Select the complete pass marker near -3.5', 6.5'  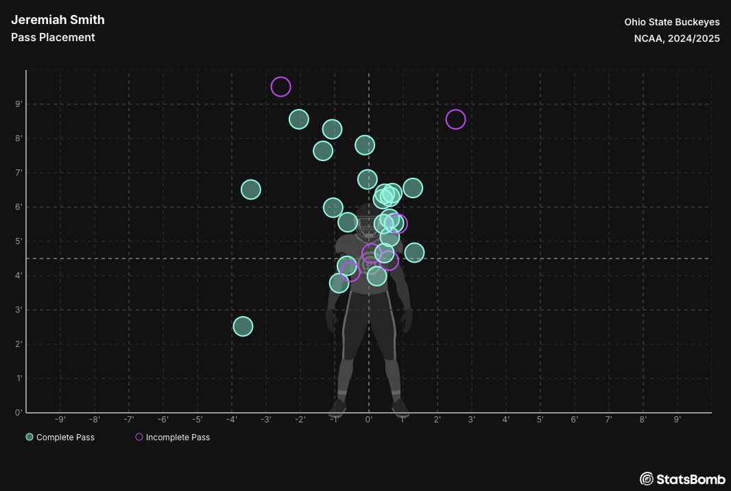(x=251, y=189)
